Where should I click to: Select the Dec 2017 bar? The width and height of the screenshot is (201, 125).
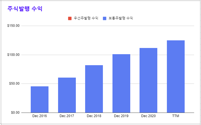pos(67,95)
